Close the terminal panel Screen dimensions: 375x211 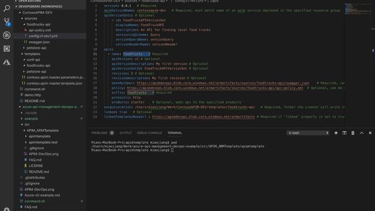point(370,133)
